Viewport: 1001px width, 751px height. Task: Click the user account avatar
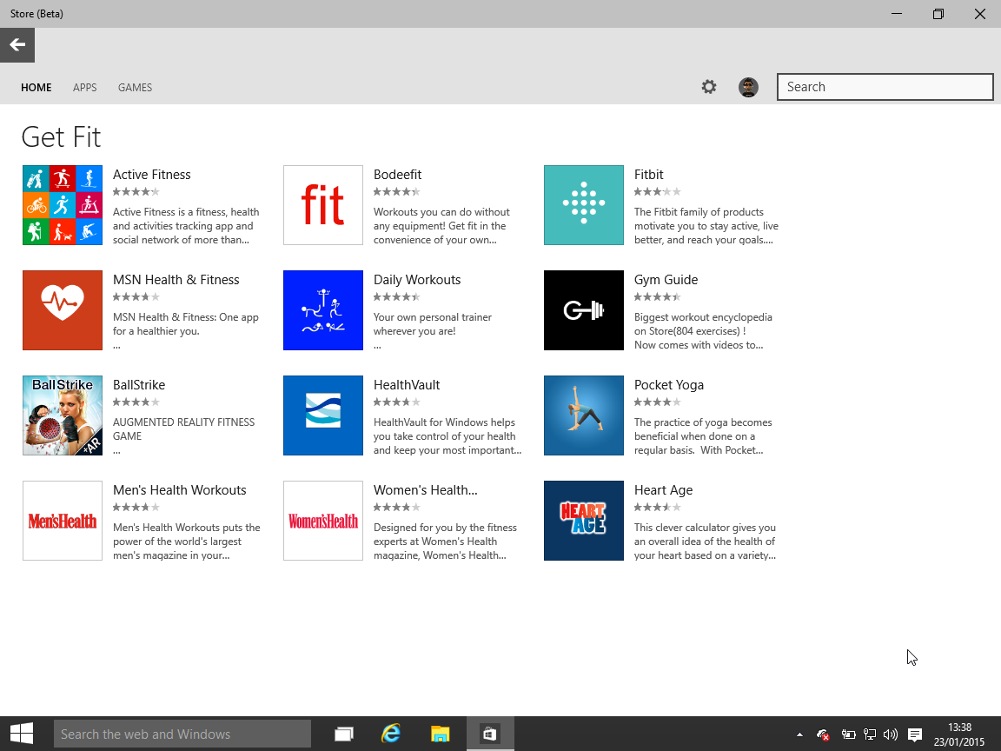click(747, 87)
